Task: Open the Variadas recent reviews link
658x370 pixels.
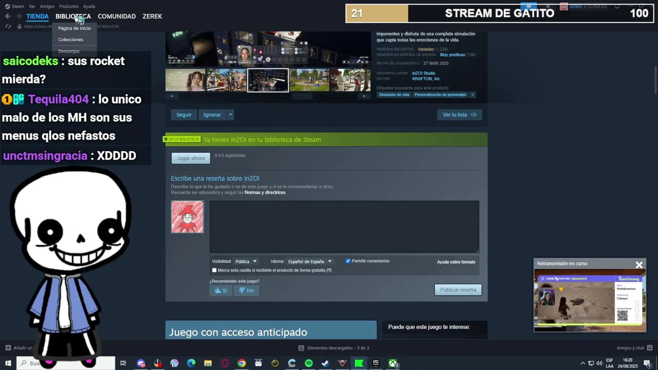Action: (x=426, y=49)
